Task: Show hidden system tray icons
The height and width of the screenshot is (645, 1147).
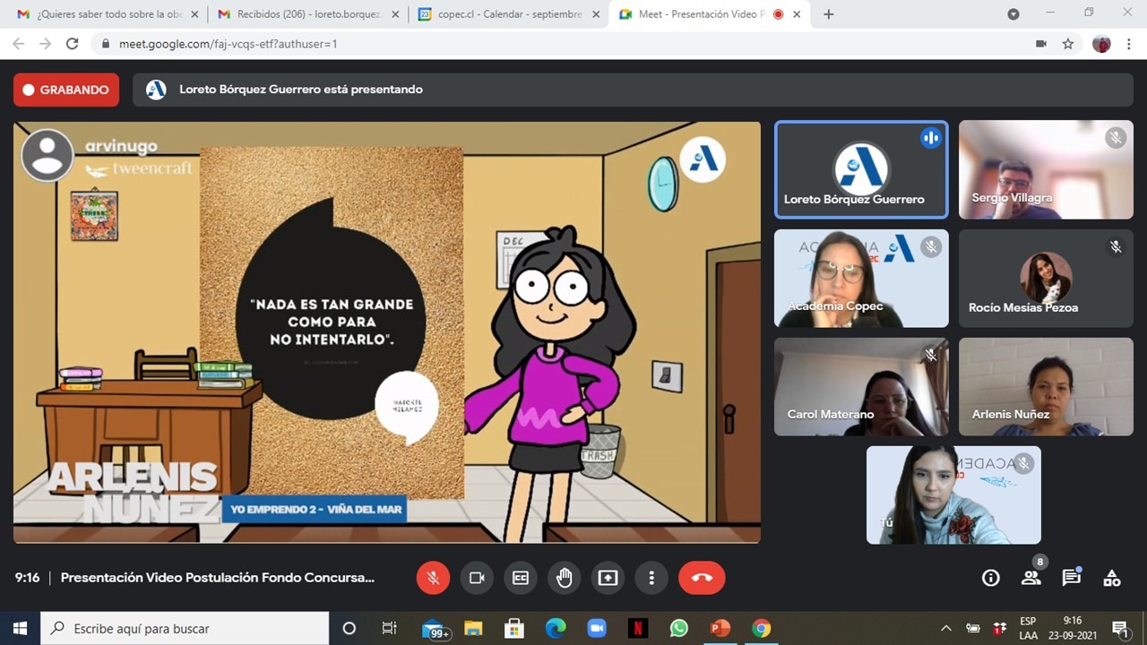Action: pyautogui.click(x=945, y=628)
